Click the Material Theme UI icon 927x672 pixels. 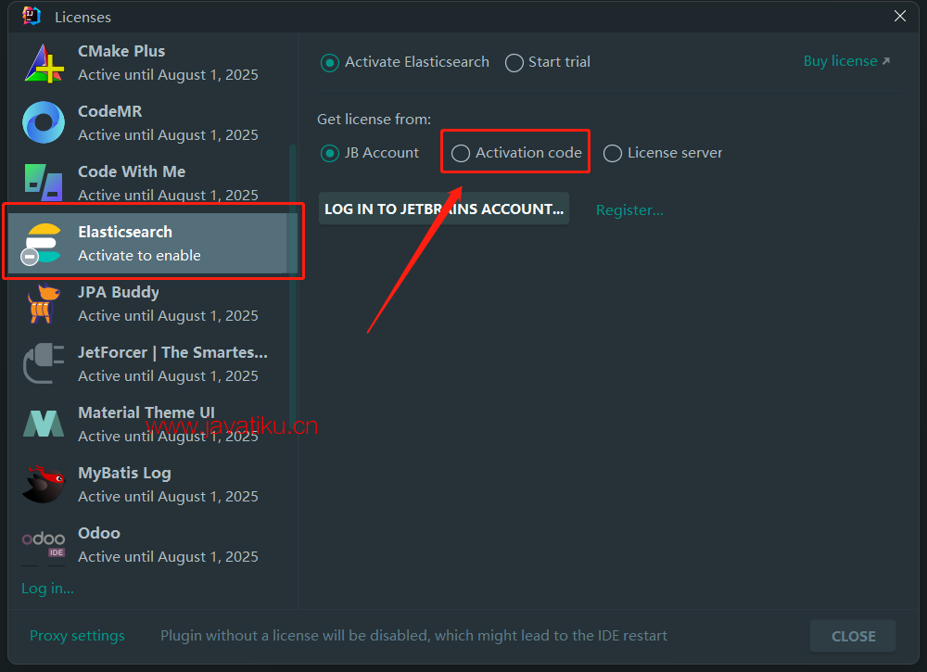44,424
